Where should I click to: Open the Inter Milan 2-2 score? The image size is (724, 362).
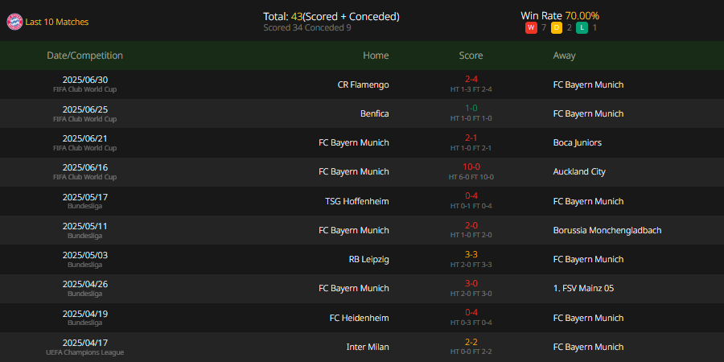tap(471, 342)
